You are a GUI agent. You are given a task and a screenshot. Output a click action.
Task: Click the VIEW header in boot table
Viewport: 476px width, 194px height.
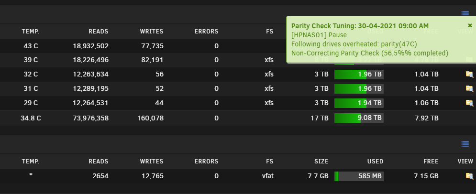pos(465,162)
